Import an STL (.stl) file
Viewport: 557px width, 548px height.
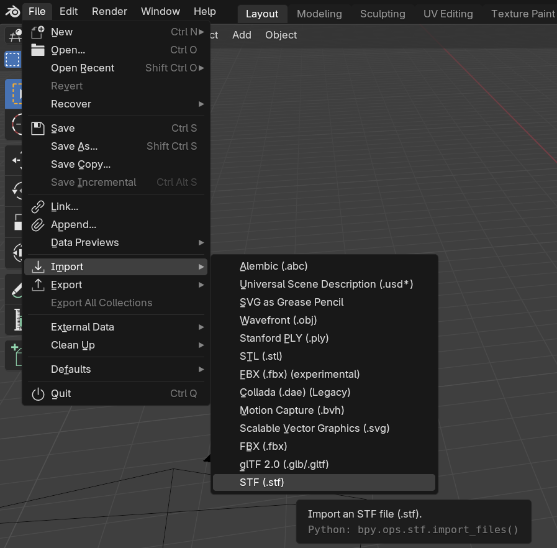324,357
